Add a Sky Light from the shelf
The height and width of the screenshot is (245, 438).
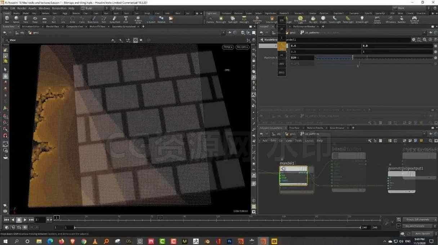click(313, 19)
